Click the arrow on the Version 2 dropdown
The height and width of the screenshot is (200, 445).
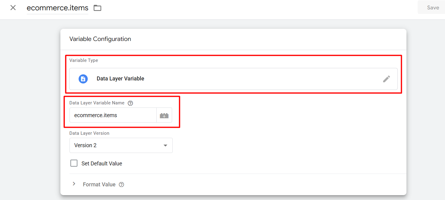[x=165, y=145]
